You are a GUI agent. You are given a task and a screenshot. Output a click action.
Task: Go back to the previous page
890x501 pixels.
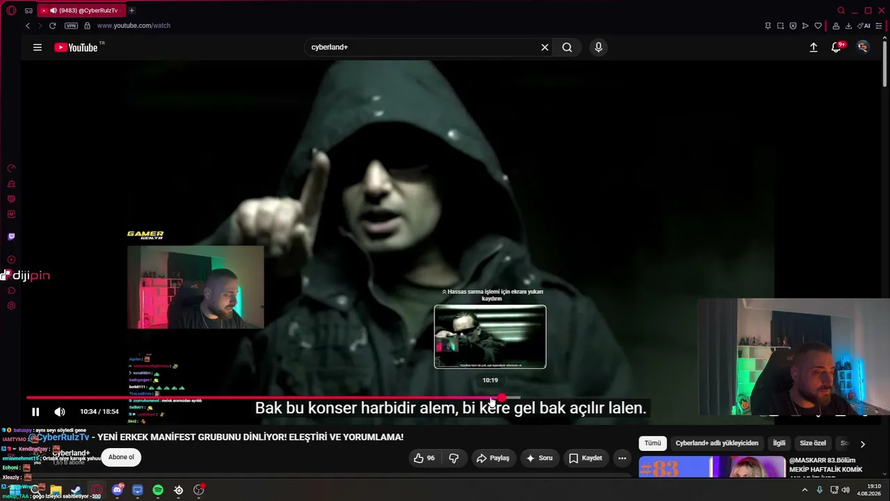click(28, 26)
